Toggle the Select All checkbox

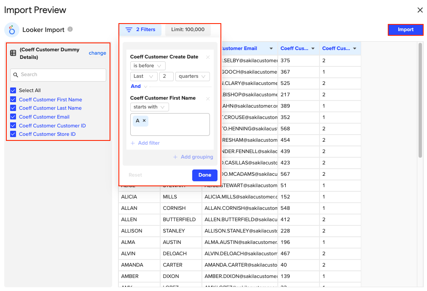point(13,90)
